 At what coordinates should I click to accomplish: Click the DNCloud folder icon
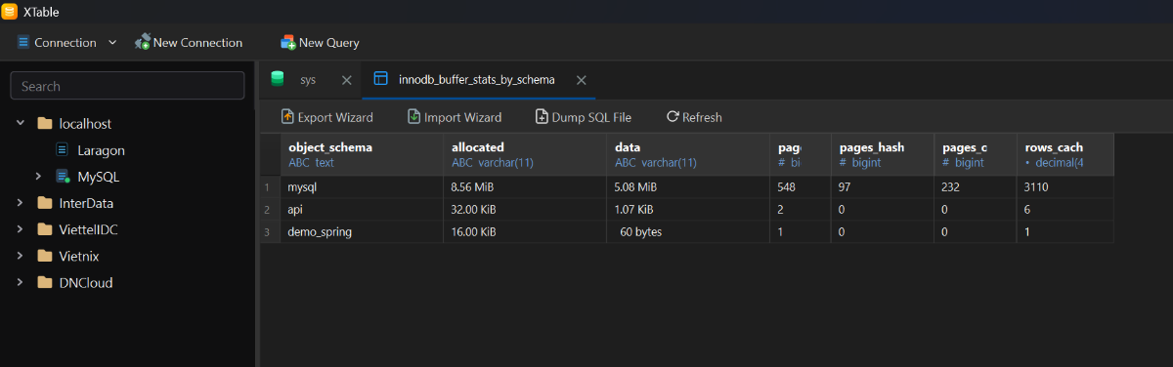[44, 282]
